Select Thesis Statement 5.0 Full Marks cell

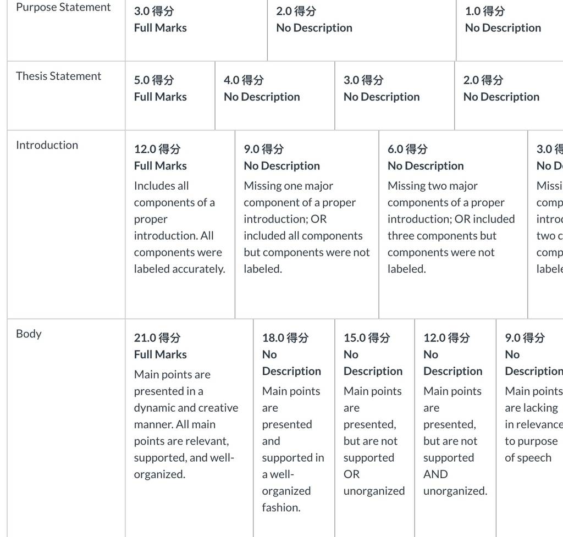tap(170, 96)
